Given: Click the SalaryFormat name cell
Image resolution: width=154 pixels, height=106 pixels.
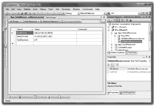Looking at the screenshot, I should click(x=25, y=36).
